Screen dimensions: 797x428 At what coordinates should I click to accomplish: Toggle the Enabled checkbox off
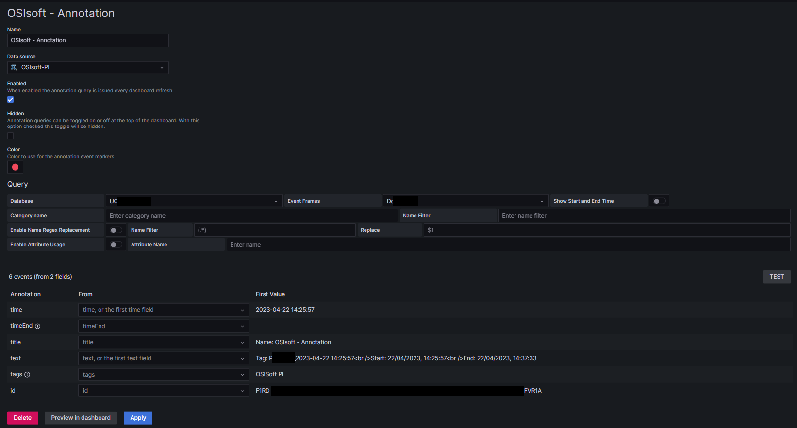10,100
